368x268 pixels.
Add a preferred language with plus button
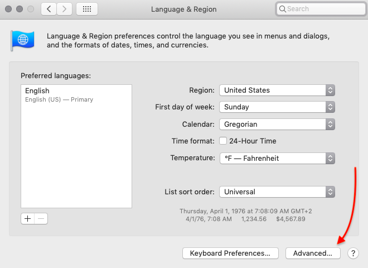click(x=27, y=218)
